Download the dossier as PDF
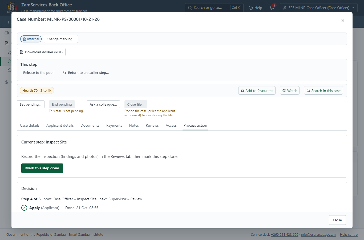 coord(41,52)
